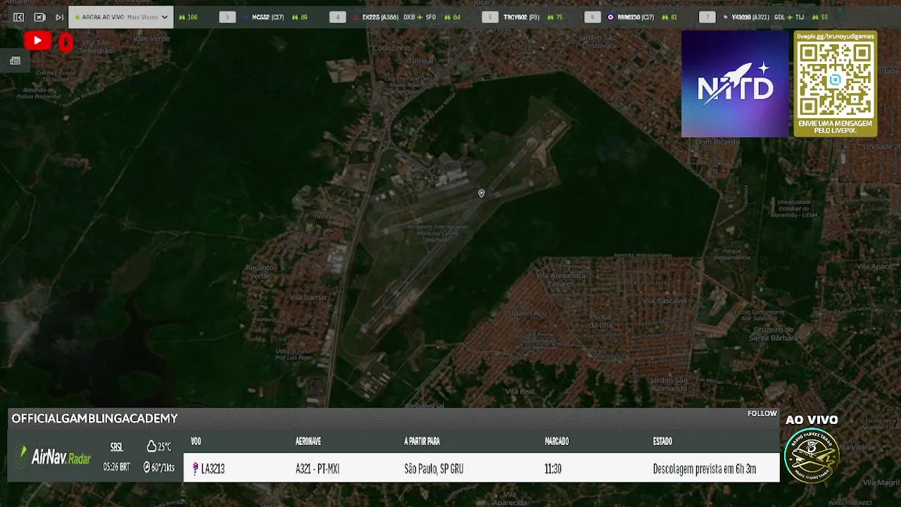
Task: Skip to the next stream with the skip-forward icon
Action: coord(59,17)
